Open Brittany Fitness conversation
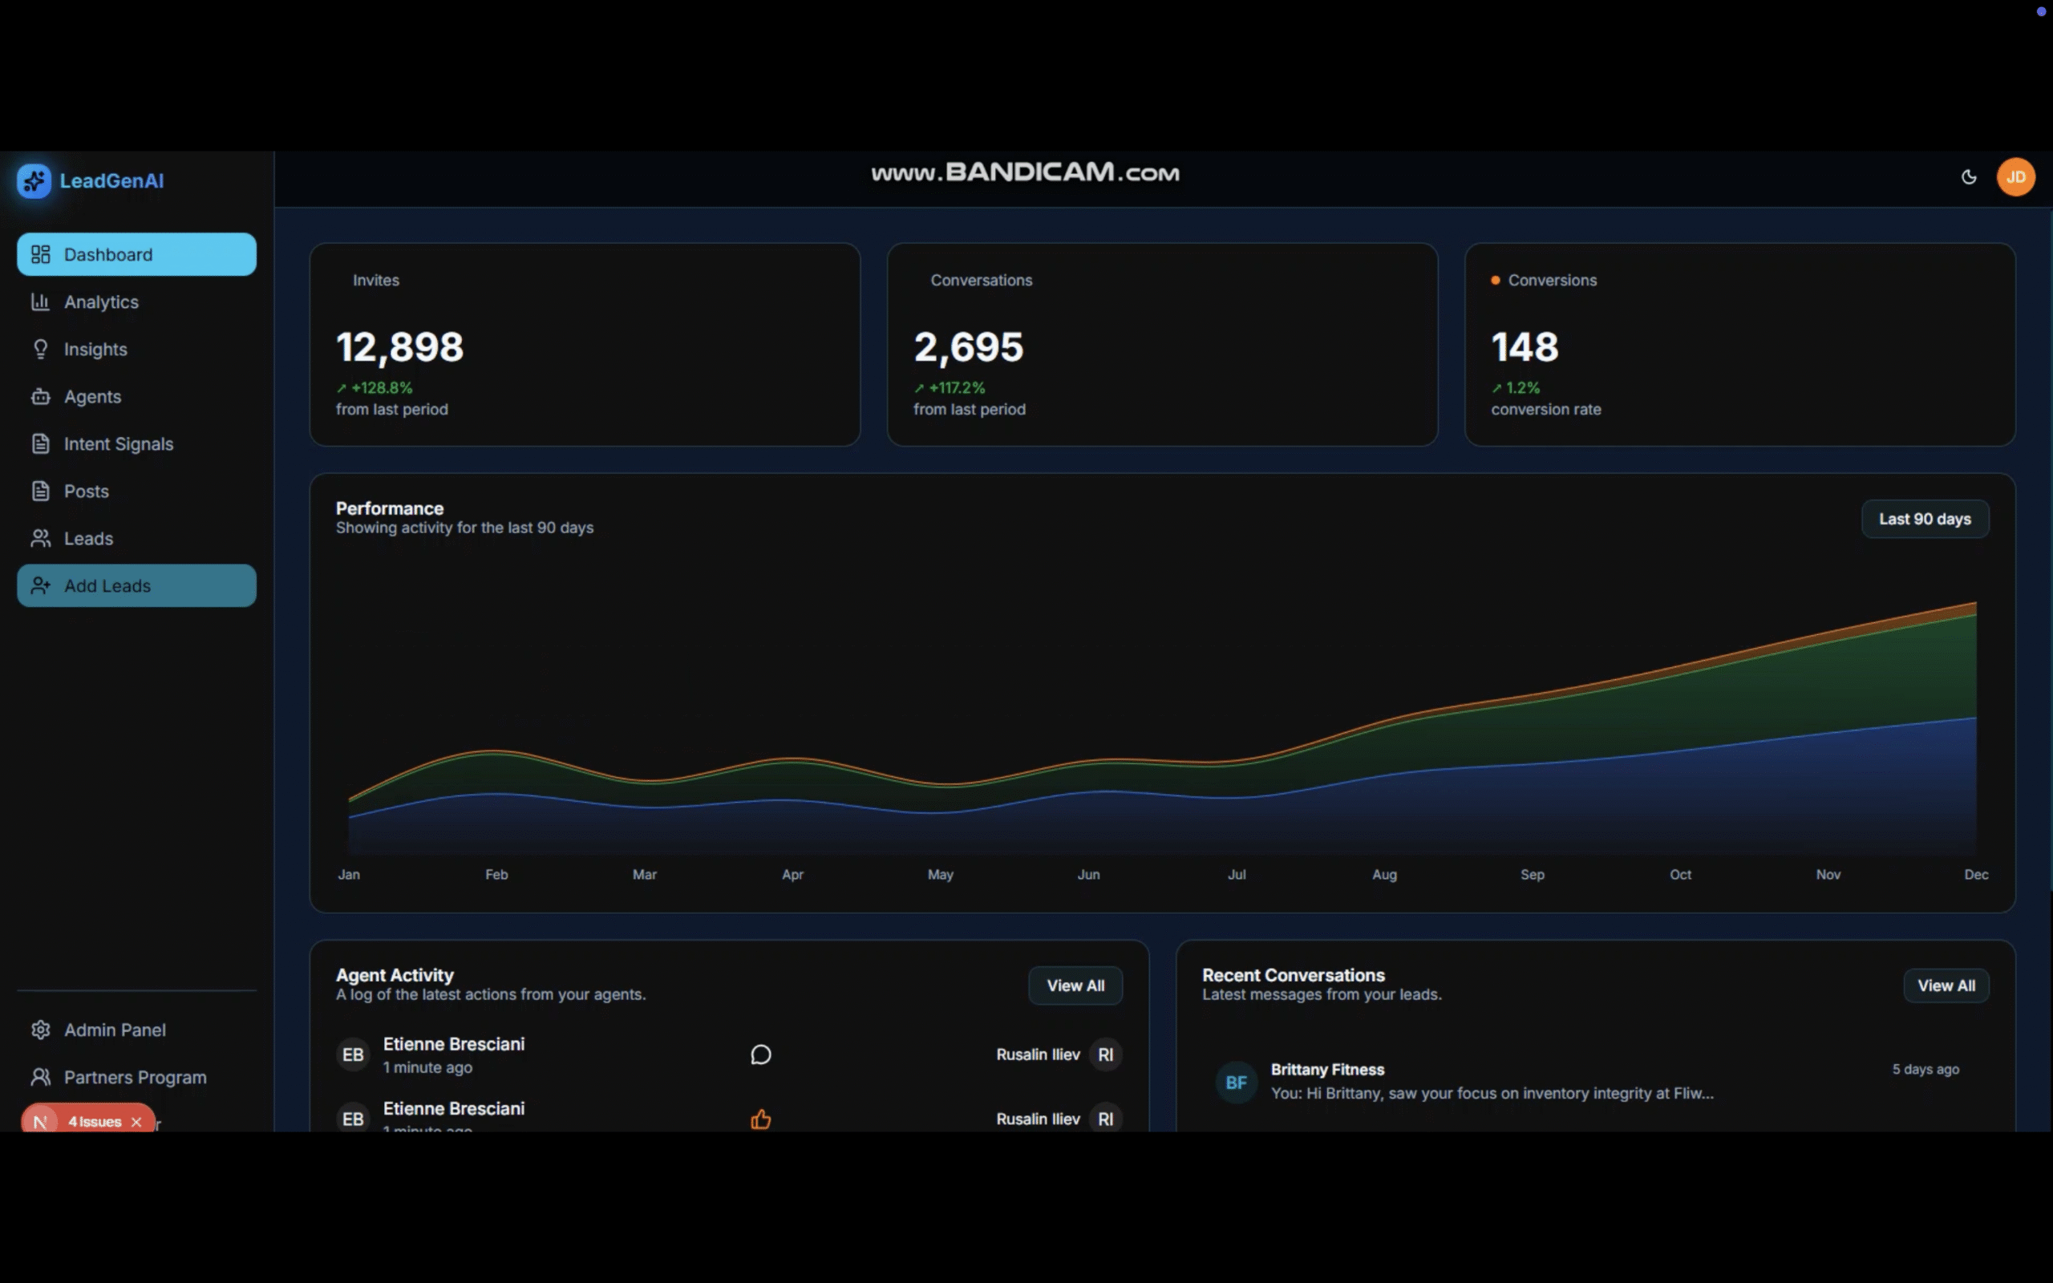 pyautogui.click(x=1492, y=1082)
